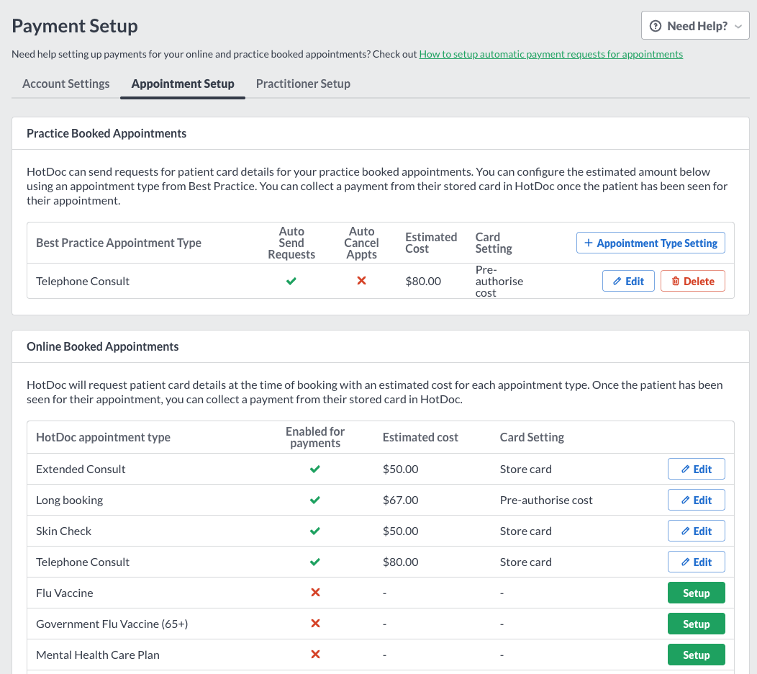Click online Telephone Consult enabled checkmark
This screenshot has height=674, width=757.
315,562
